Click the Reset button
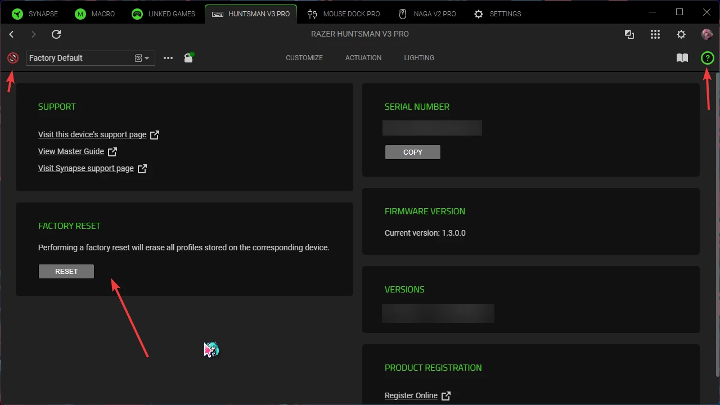This screenshot has height=405, width=720. 66,271
